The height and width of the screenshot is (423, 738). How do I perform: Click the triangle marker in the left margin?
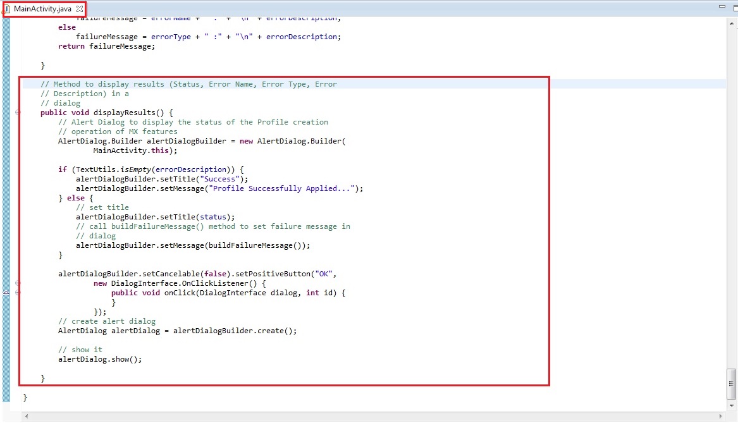click(x=4, y=293)
